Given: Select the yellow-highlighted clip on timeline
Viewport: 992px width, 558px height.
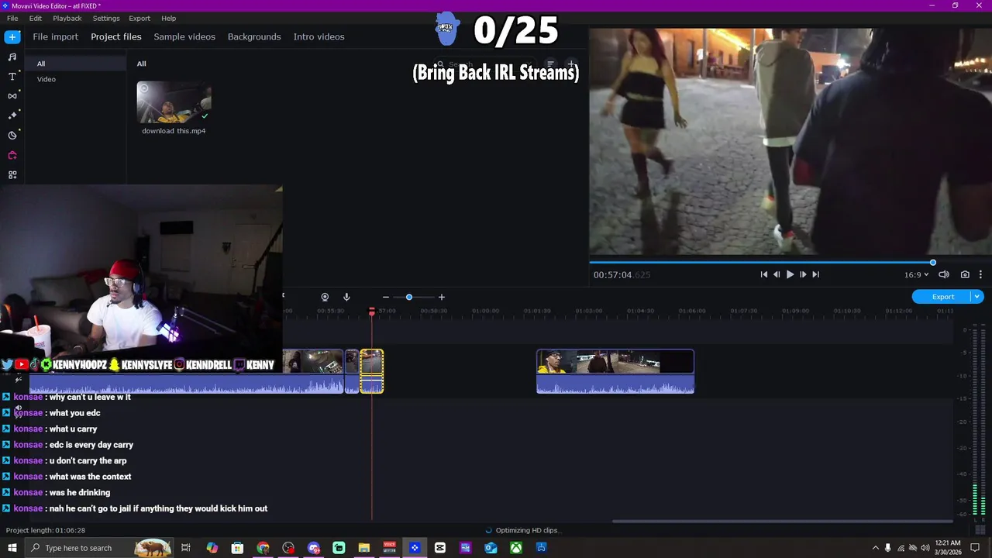Looking at the screenshot, I should coord(371,371).
